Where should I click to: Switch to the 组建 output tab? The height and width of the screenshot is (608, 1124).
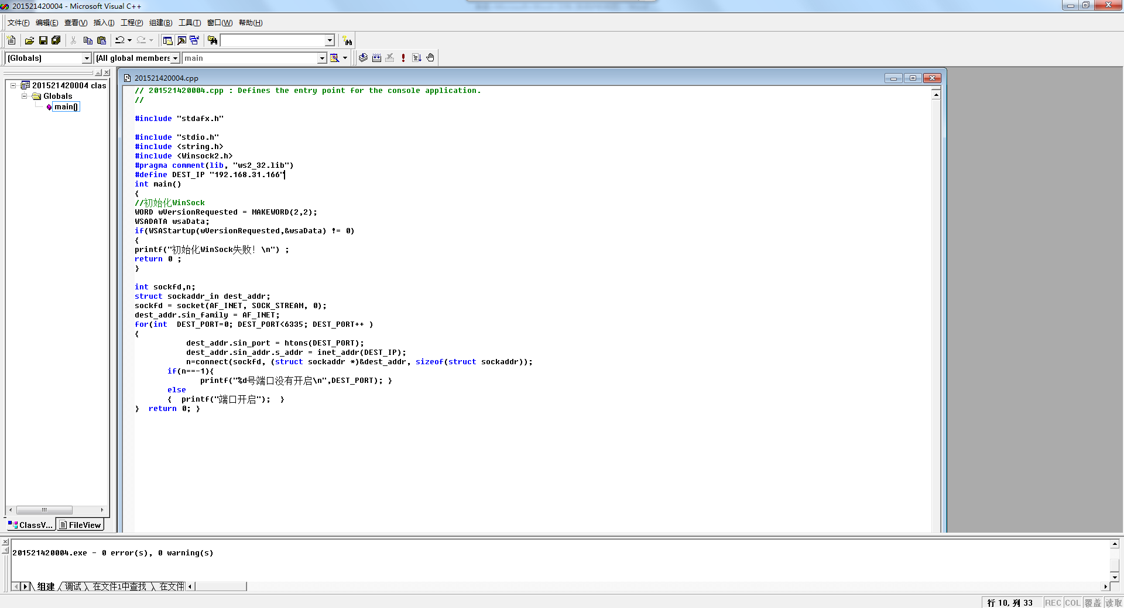pyautogui.click(x=46, y=586)
